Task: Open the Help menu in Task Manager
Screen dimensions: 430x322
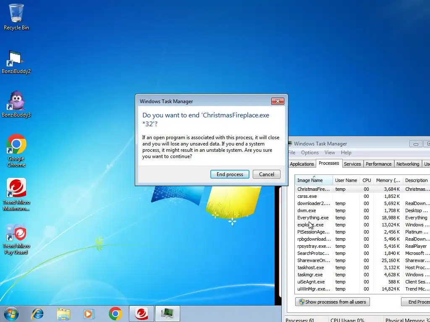Action: pyautogui.click(x=346, y=153)
